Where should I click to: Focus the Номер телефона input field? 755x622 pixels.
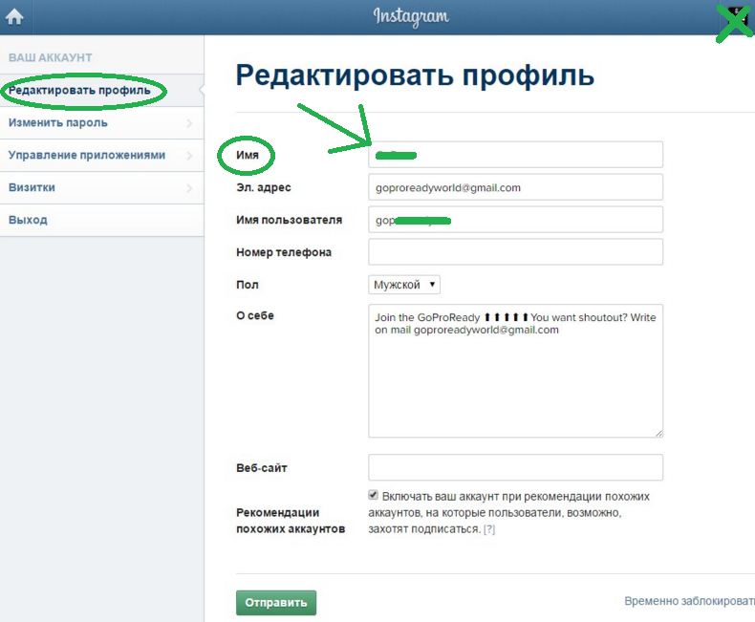point(515,252)
